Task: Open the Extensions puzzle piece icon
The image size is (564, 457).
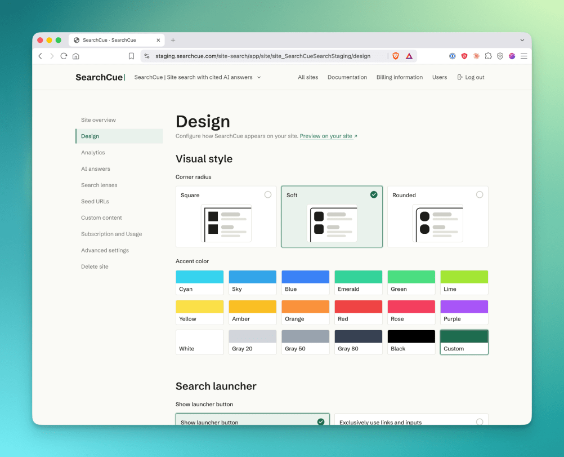Action: tap(488, 56)
